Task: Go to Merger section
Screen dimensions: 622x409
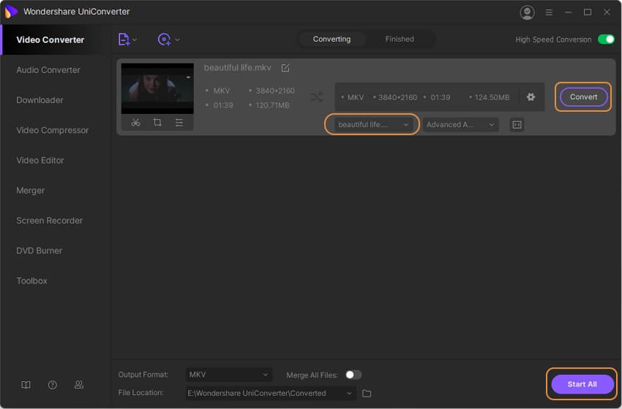Action: click(31, 191)
